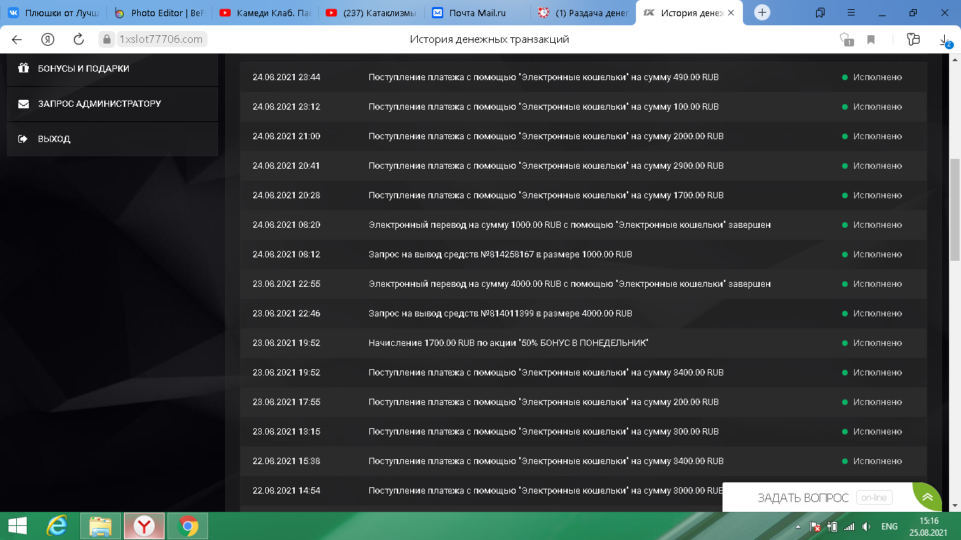Click the Исполнено status in the 24.08.2021 23:44 row
The image size is (961, 540).
coord(877,77)
